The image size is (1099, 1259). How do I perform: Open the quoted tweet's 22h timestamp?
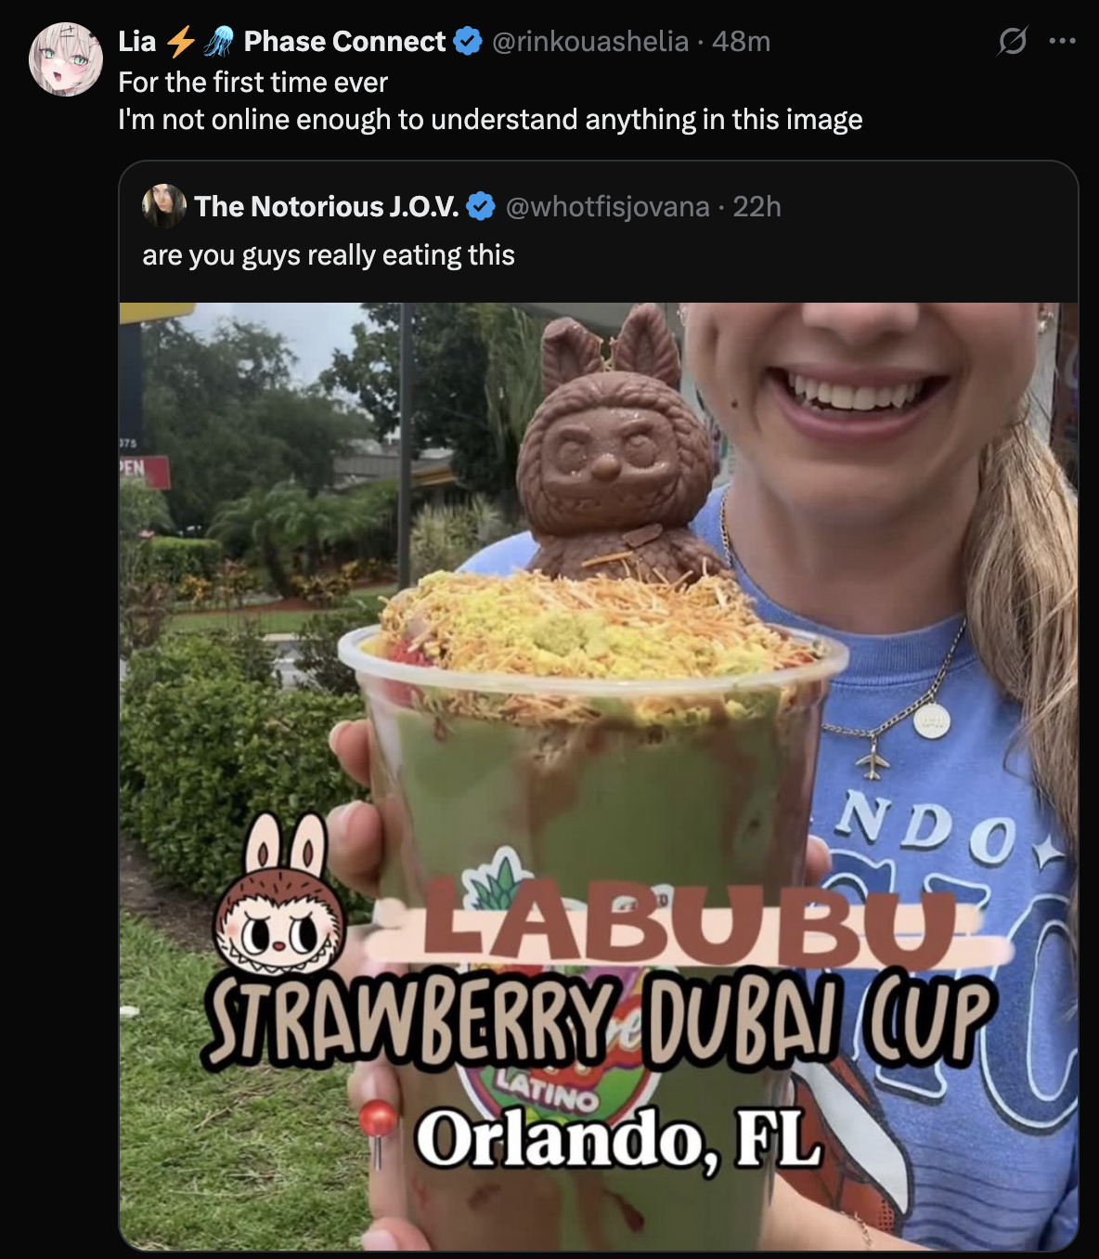coord(756,206)
